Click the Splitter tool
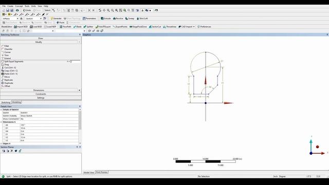Screen dimensions: 329x185 tap(88, 27)
